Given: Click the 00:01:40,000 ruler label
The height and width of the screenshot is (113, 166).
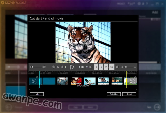Looking at the screenshot, I should [x=63, y=73].
